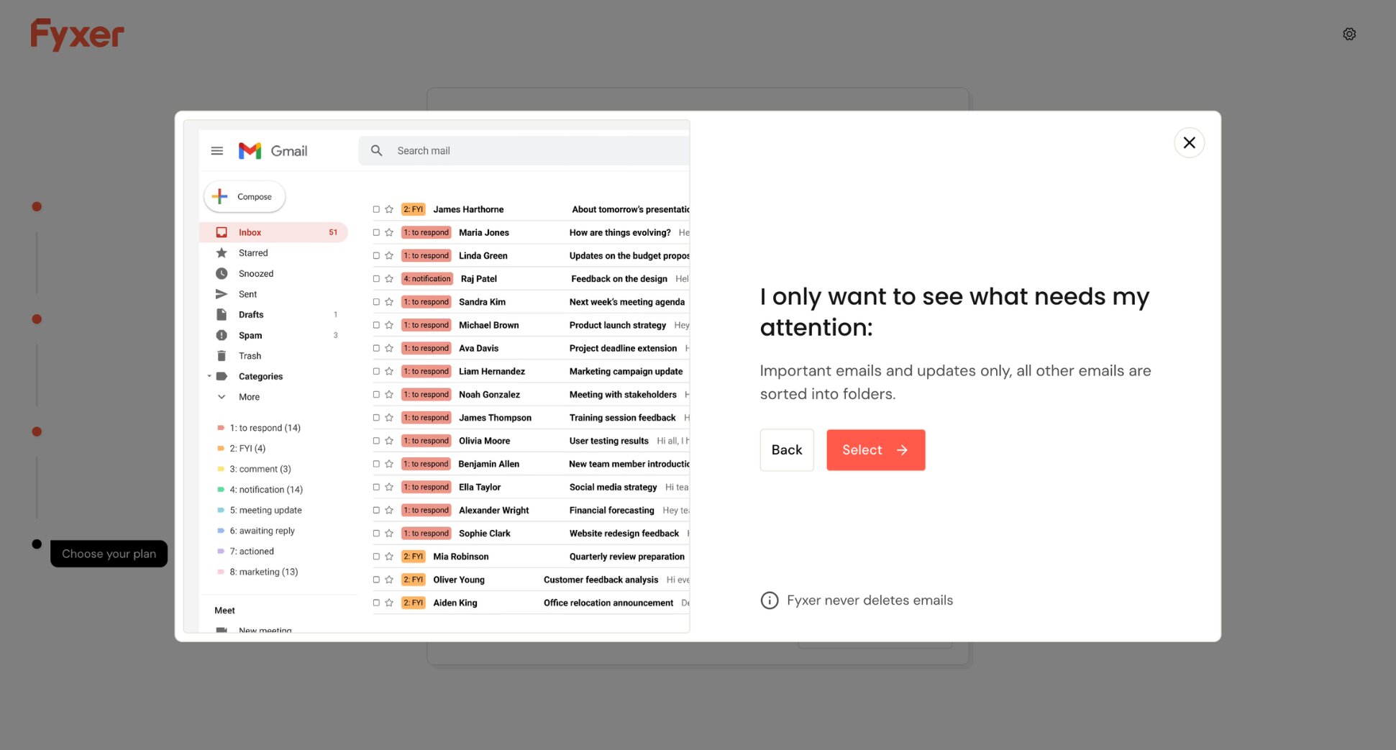Open the Sent mail folder

(x=247, y=293)
